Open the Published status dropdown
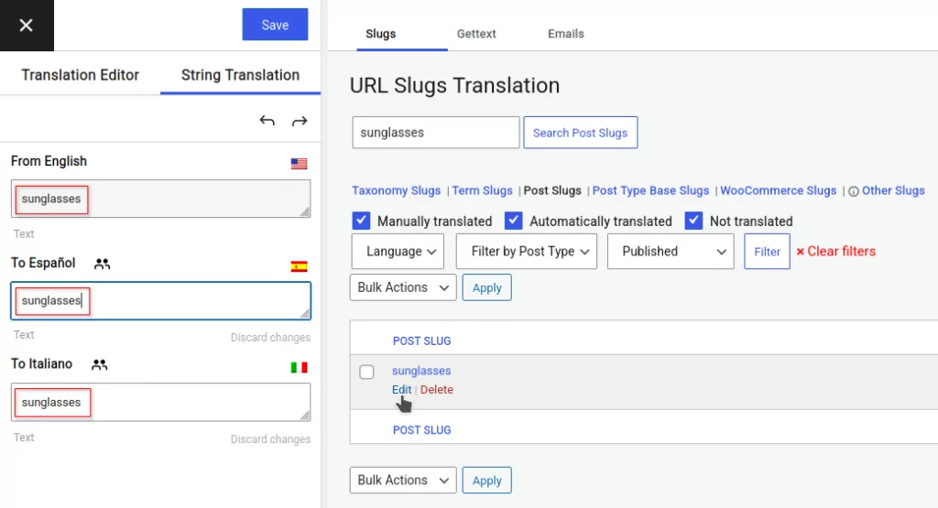This screenshot has width=938, height=508. (x=670, y=252)
